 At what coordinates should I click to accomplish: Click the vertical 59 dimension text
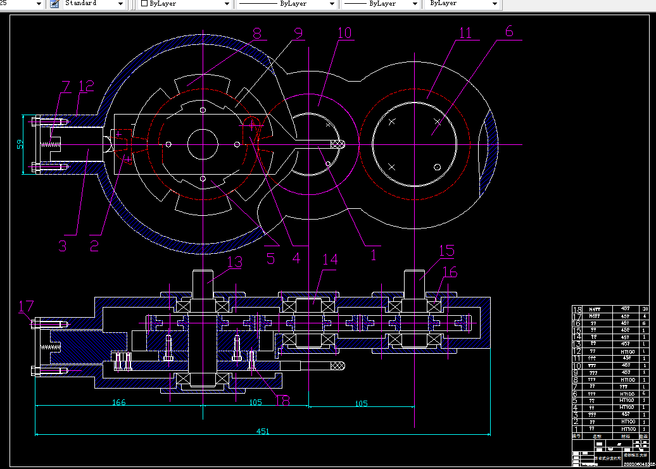click(x=19, y=144)
